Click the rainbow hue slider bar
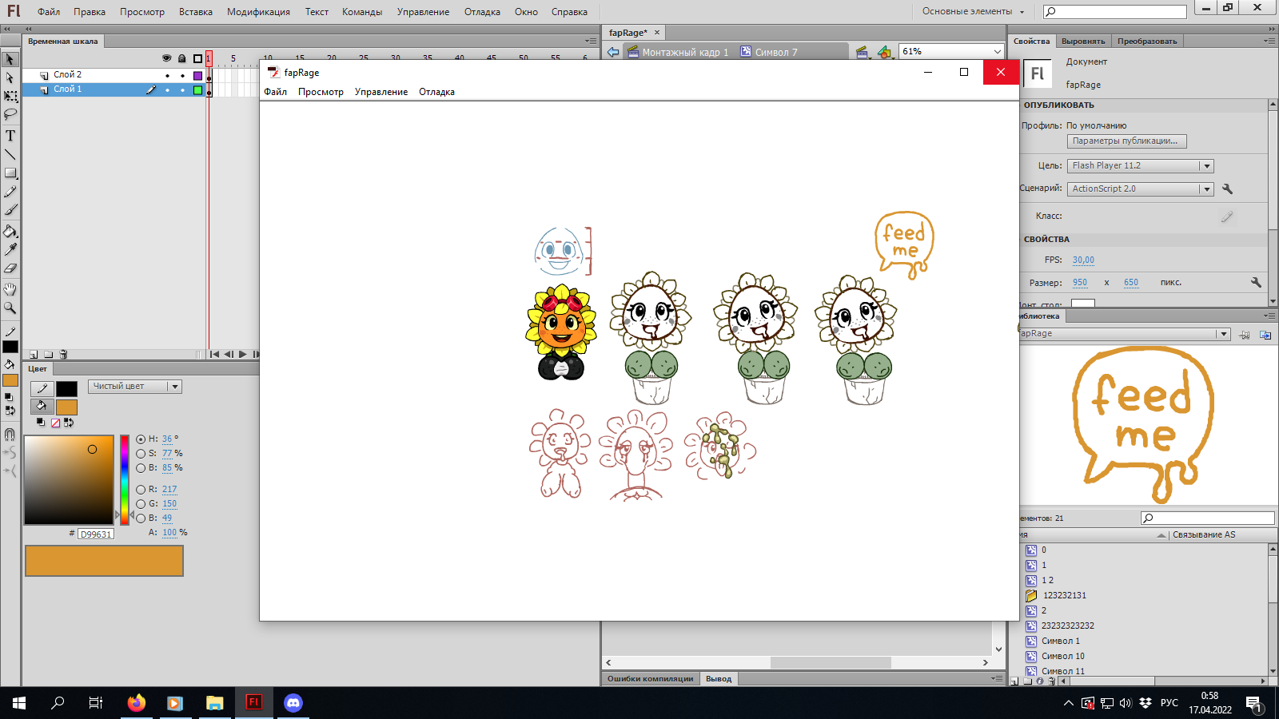 tap(125, 479)
